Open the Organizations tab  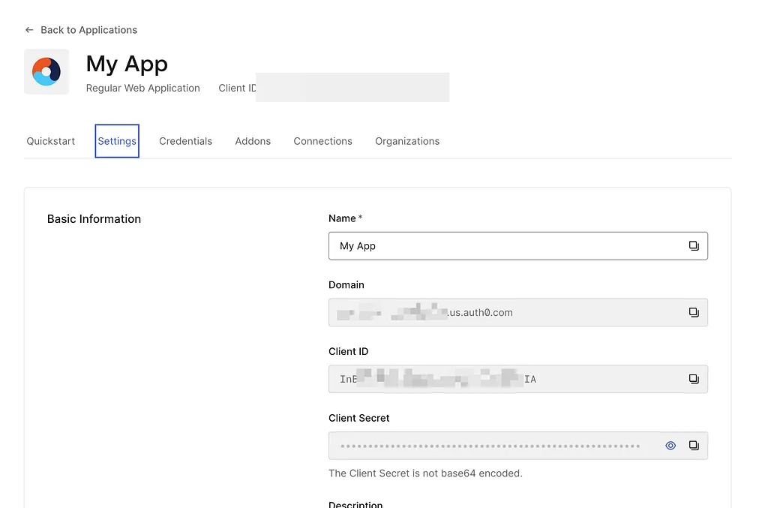(x=407, y=141)
